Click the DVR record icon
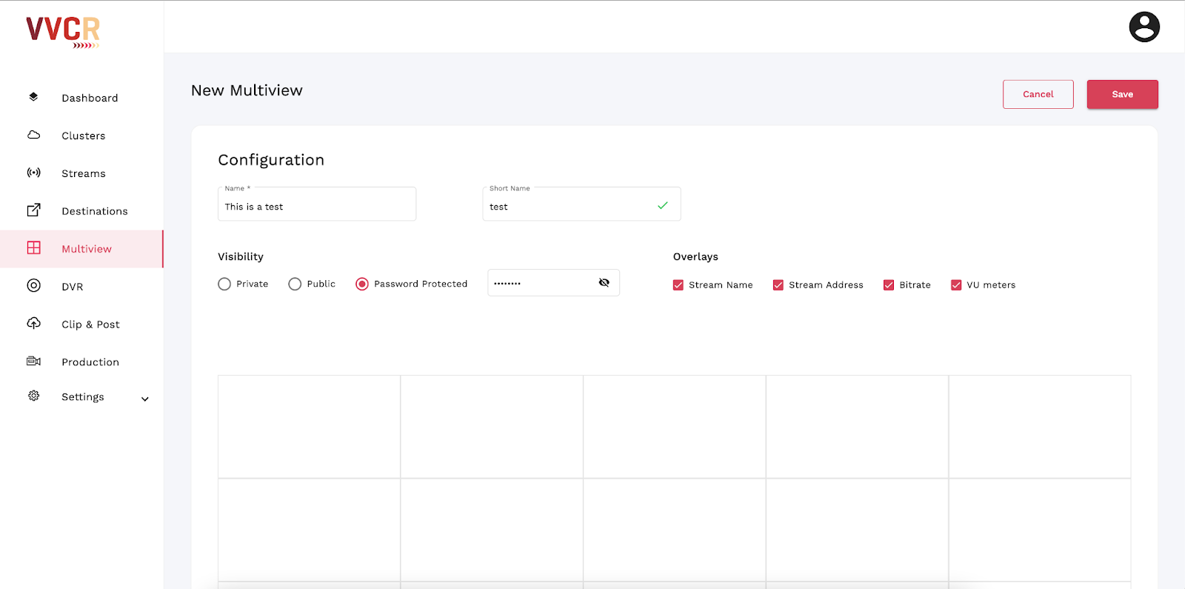The width and height of the screenshot is (1185, 589). click(x=33, y=286)
